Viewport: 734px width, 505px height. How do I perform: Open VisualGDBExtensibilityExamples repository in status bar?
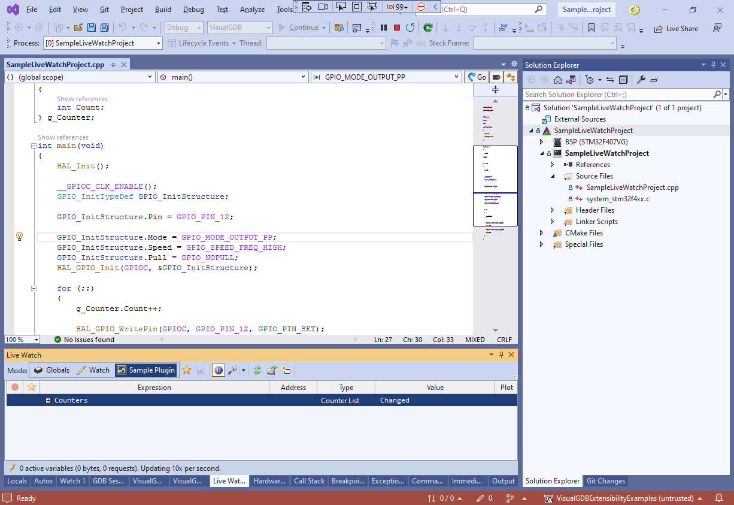coord(623,498)
